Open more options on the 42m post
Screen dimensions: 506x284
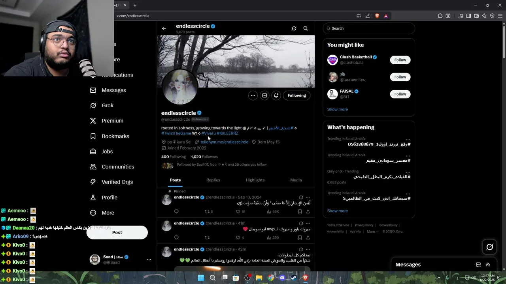pos(308,249)
